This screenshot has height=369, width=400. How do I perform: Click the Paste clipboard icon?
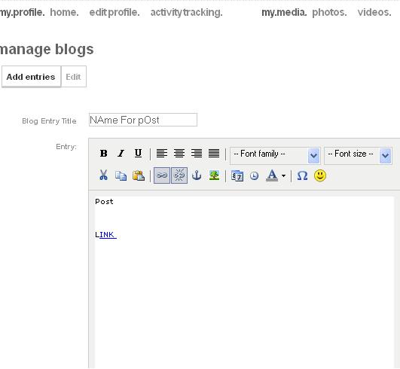[x=139, y=175]
